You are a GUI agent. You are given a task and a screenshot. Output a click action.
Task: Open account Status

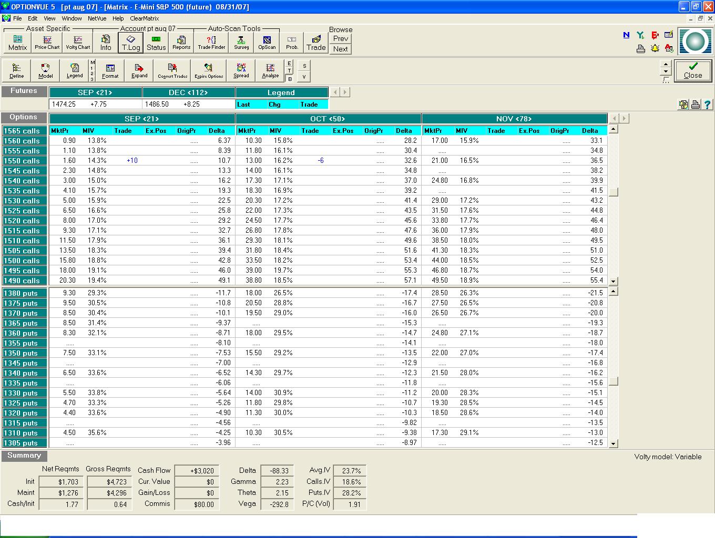click(156, 42)
